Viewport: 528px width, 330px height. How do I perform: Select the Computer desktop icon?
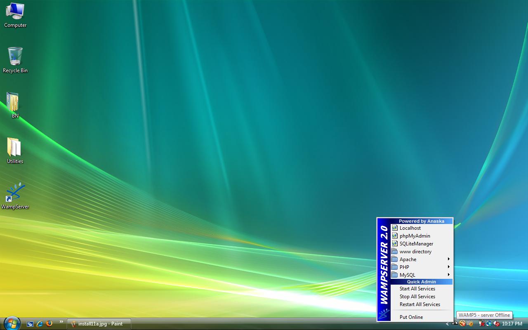pos(15,12)
